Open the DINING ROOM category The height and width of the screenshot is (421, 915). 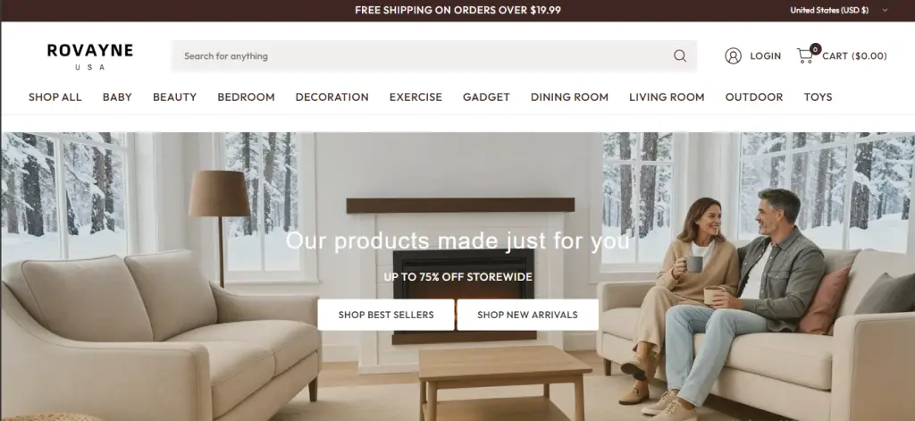pos(569,97)
